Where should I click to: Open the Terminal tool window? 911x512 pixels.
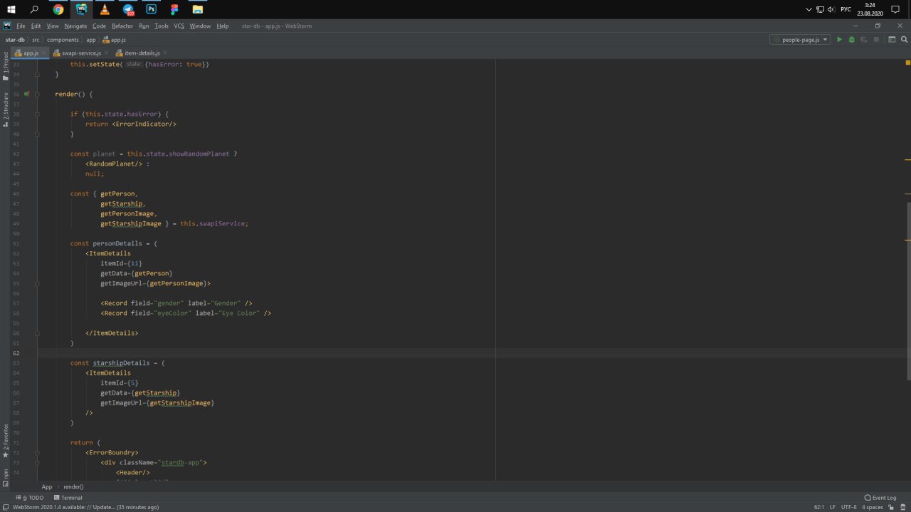[68, 498]
